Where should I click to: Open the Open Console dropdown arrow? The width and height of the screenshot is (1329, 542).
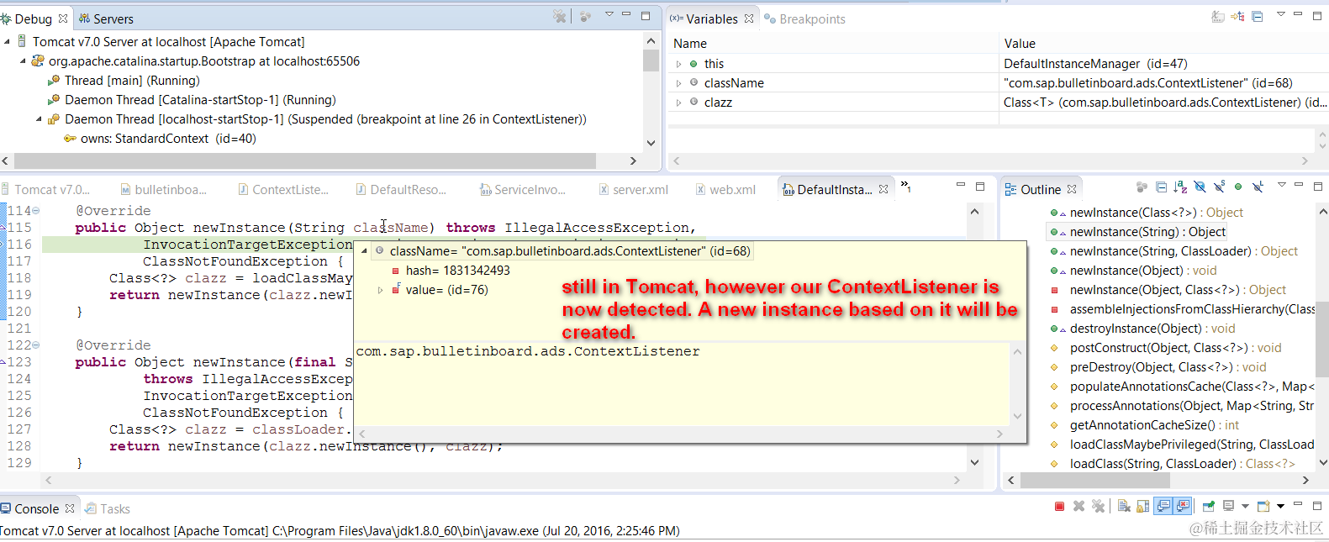[1280, 506]
